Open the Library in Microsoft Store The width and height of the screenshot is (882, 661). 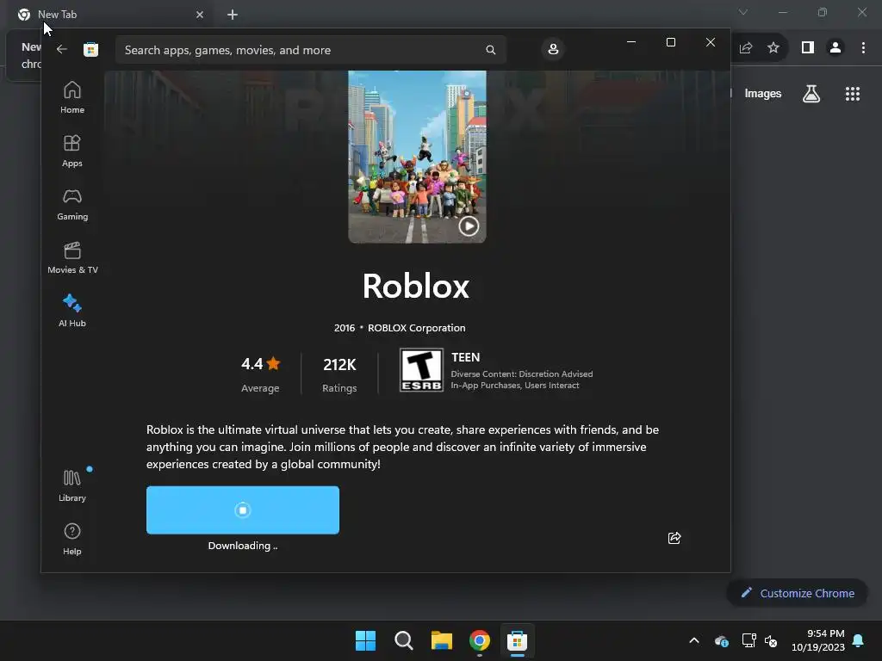pos(72,485)
